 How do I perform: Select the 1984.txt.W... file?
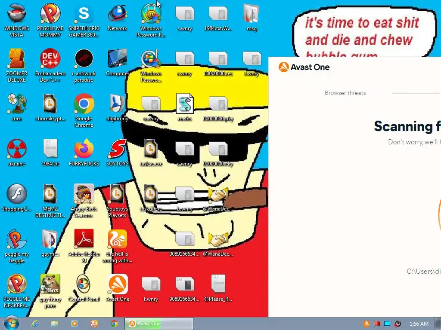[x=218, y=17]
